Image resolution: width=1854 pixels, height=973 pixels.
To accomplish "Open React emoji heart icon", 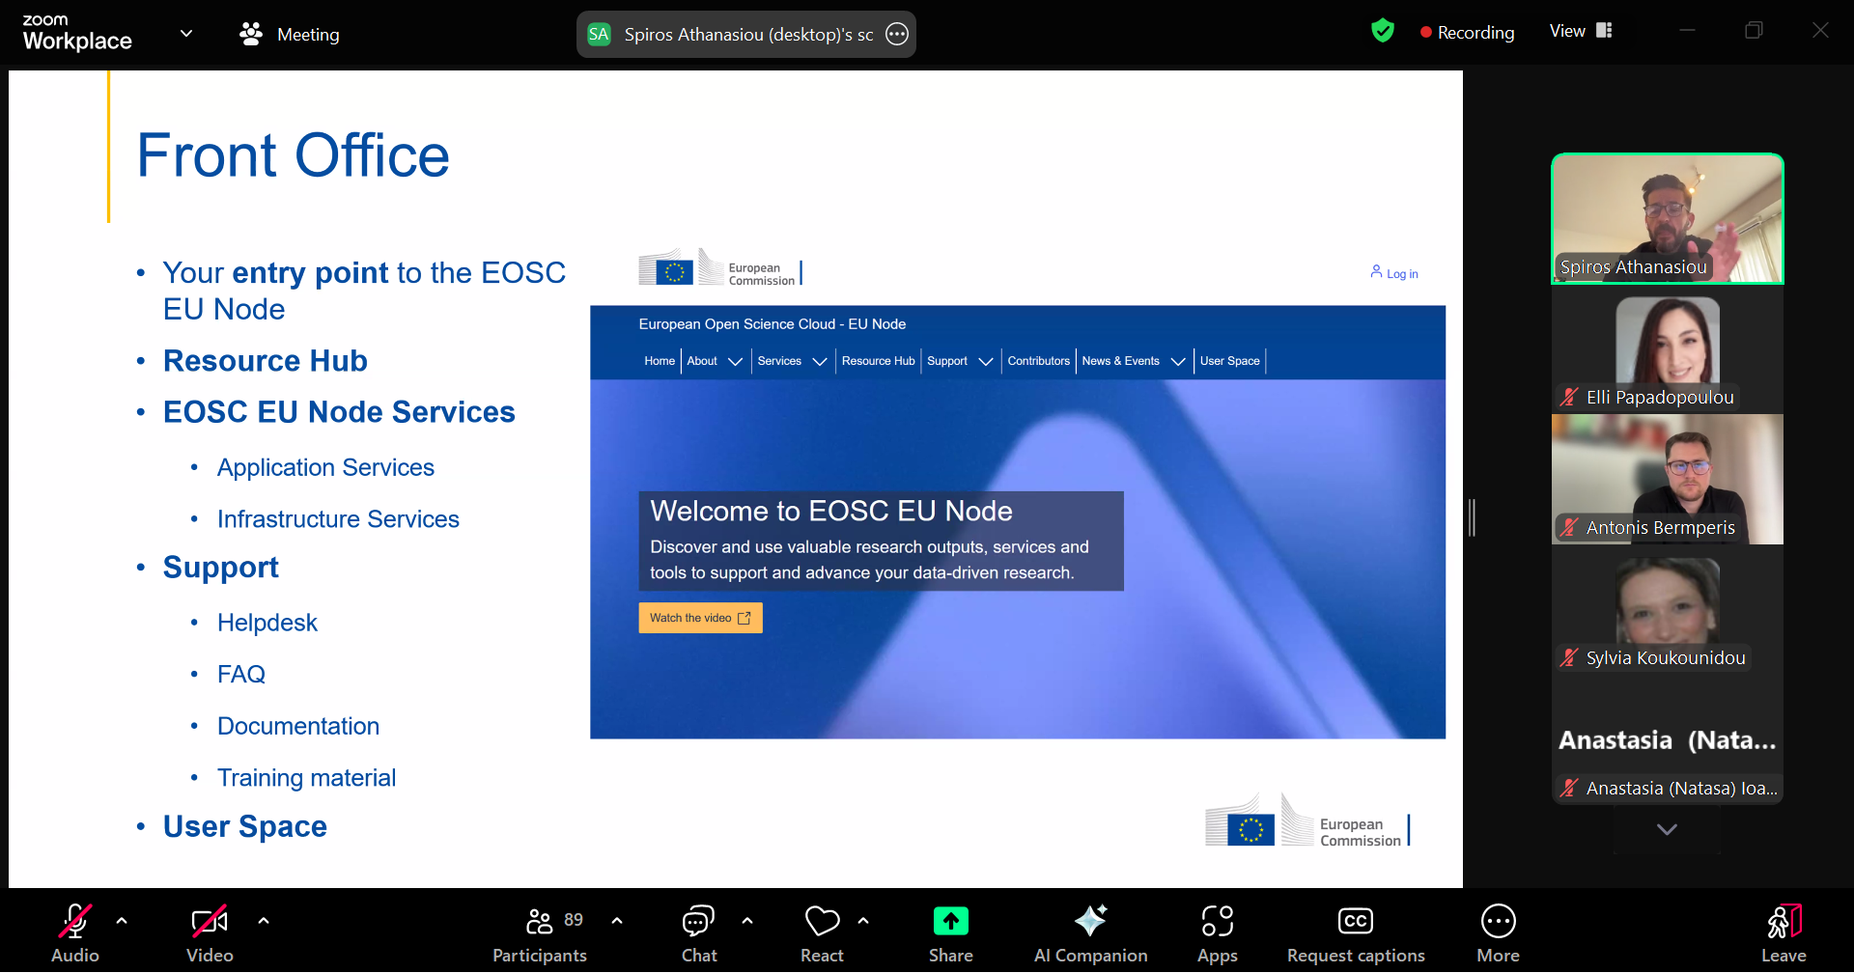I will point(822,921).
